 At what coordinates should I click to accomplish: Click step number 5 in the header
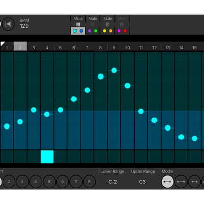60,48
